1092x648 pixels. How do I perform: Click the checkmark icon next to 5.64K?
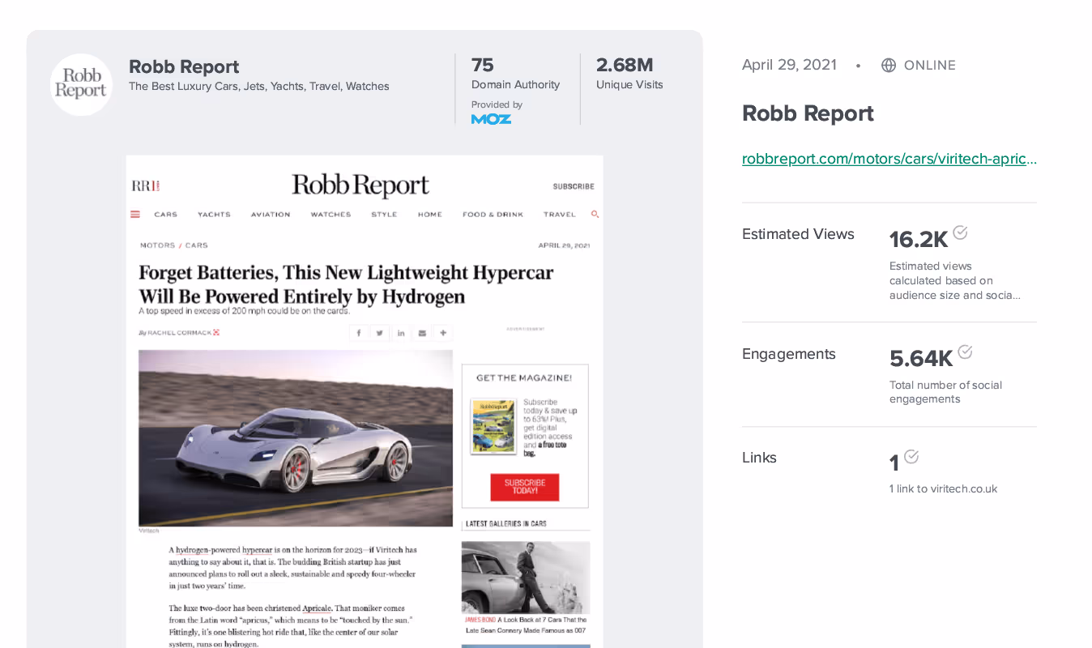click(965, 352)
